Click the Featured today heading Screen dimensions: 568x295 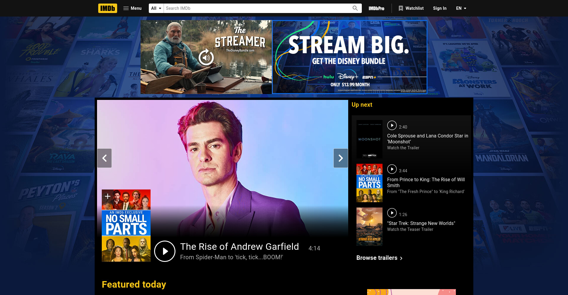click(x=134, y=284)
